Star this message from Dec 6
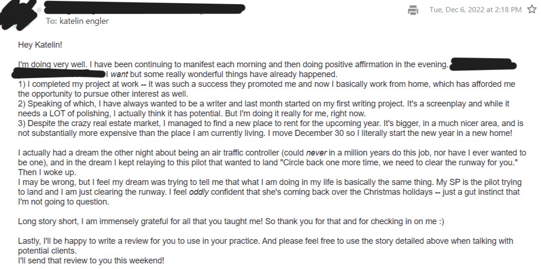541x269 pixels. (532, 9)
